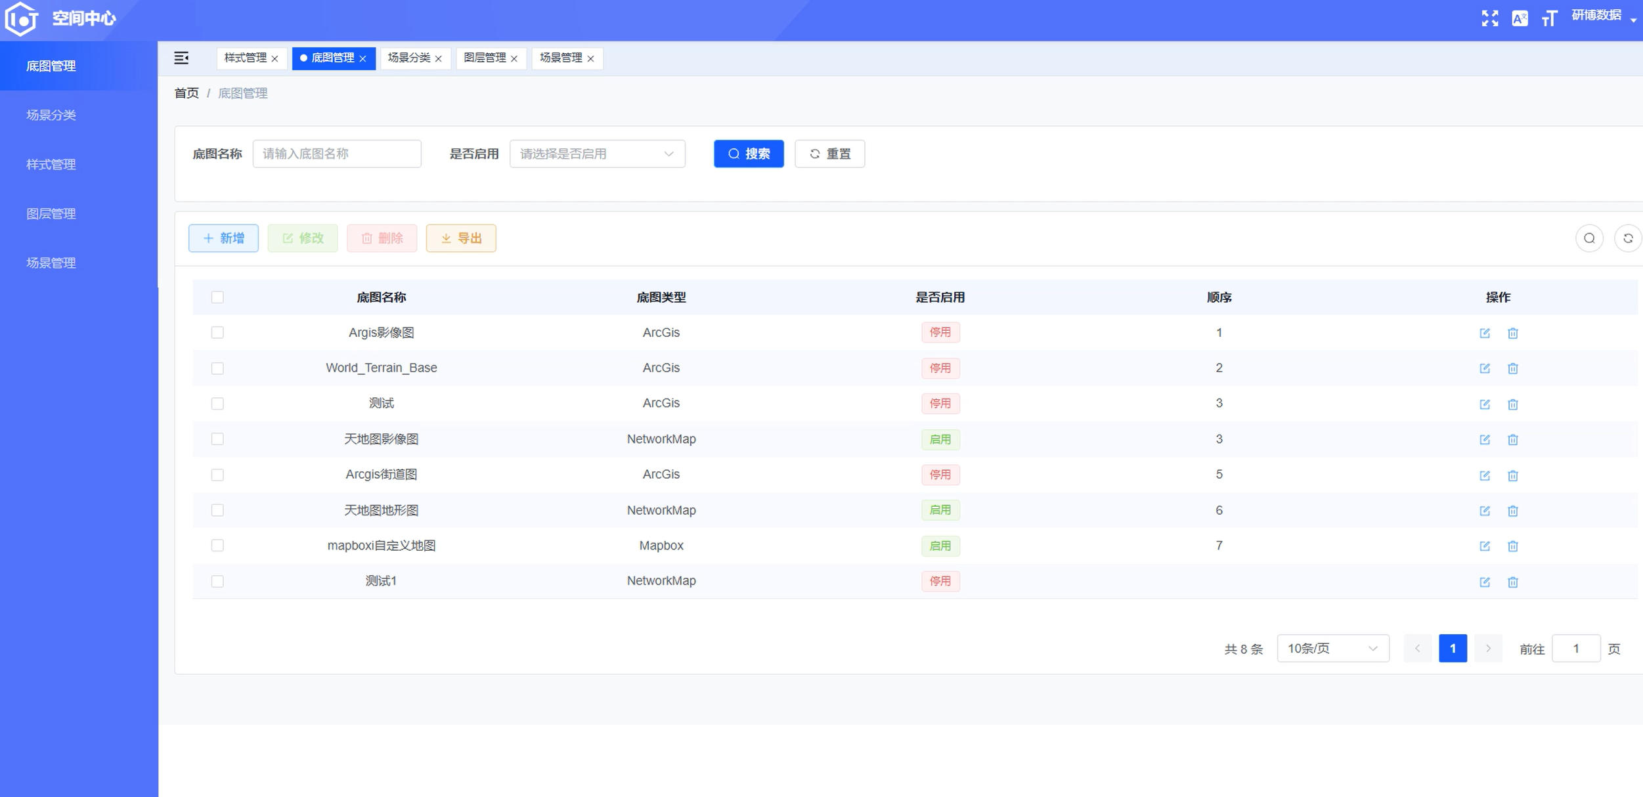The height and width of the screenshot is (797, 1643).
Task: Delete the Arcgis街道图 row
Action: [1513, 475]
